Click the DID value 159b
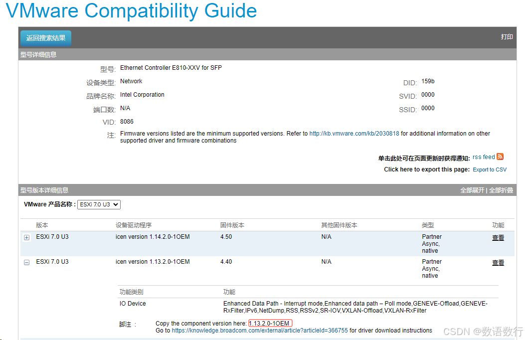Image resolution: width=525 pixels, height=340 pixels. tap(428, 81)
